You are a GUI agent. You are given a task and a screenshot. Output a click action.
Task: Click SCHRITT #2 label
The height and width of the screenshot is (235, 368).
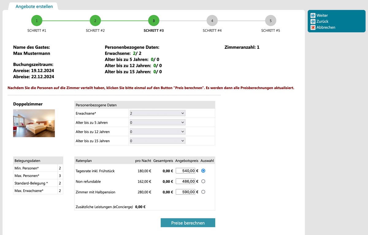[95, 31]
